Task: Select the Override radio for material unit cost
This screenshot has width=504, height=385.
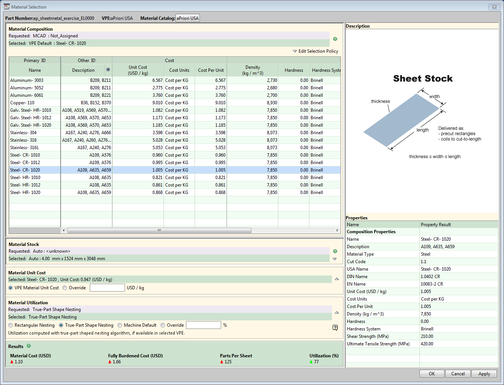Action: click(x=65, y=288)
